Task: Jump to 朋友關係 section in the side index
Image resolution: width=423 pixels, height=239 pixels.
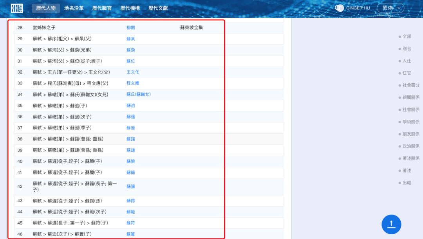Action: pyautogui.click(x=411, y=134)
